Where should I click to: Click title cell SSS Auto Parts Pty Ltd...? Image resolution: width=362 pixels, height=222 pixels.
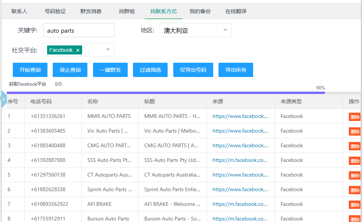click(x=172, y=160)
